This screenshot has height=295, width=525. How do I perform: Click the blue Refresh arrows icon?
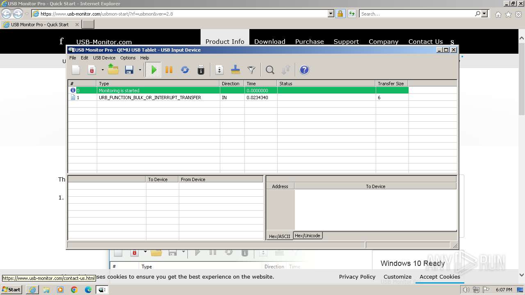coord(185,70)
